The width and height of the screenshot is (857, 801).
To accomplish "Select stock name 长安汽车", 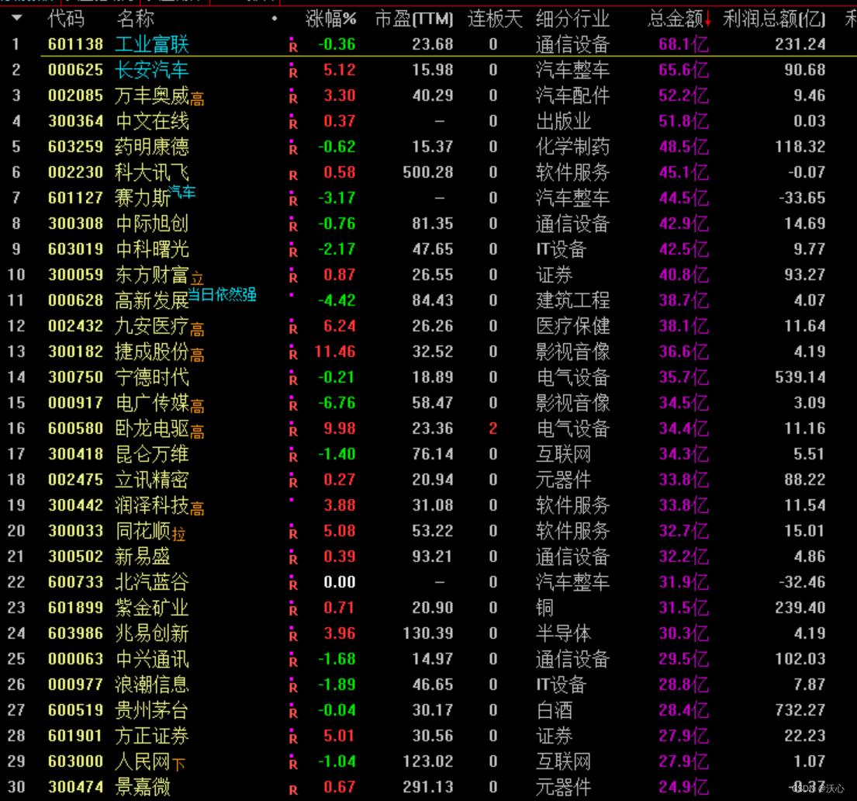I will pyautogui.click(x=152, y=70).
